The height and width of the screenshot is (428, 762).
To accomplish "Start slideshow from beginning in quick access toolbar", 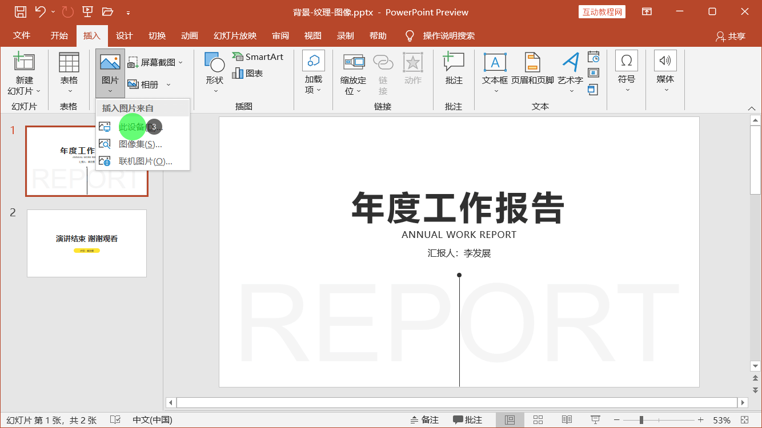I will tap(88, 11).
